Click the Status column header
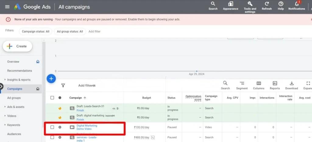Screen dimensions: 312x142 [x=171, y=98]
